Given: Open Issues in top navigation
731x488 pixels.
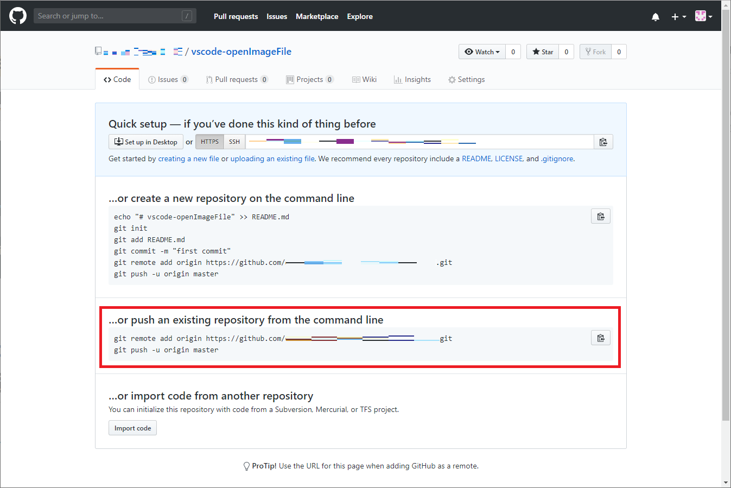Looking at the screenshot, I should [277, 16].
